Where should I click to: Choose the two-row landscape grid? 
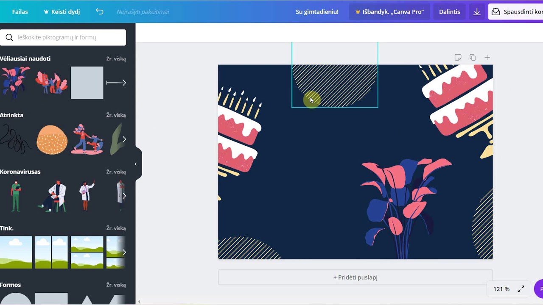click(x=87, y=252)
